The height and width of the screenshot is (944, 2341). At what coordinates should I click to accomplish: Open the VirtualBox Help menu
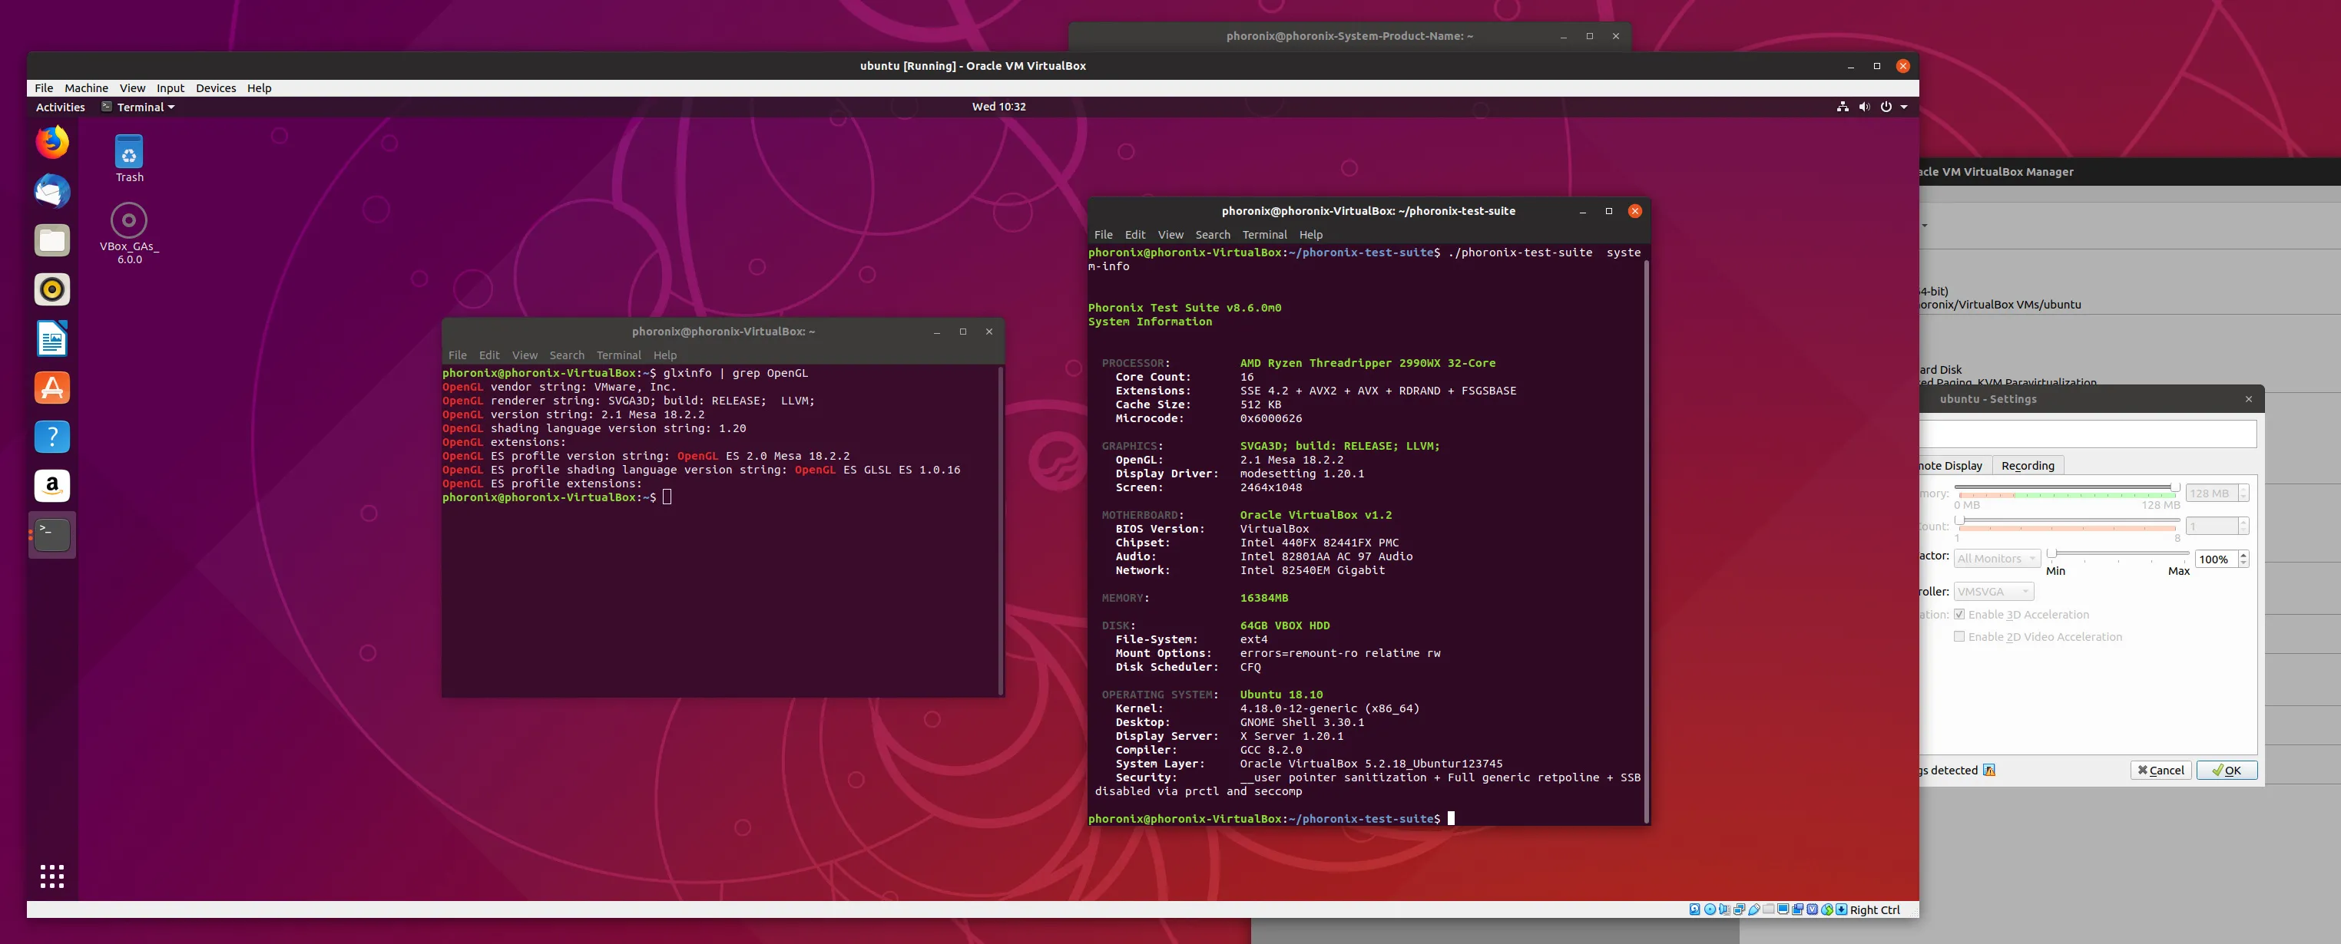pyautogui.click(x=259, y=88)
